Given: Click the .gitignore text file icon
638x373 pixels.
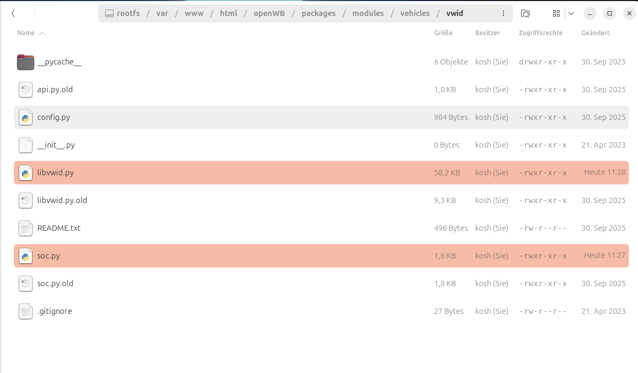Looking at the screenshot, I should click(26, 311).
